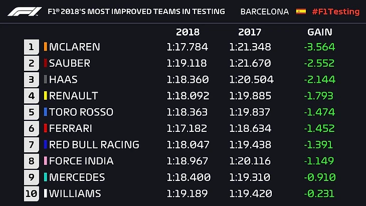Click the position 4 number badge
Screen dimensions: 366x206
(31, 96)
